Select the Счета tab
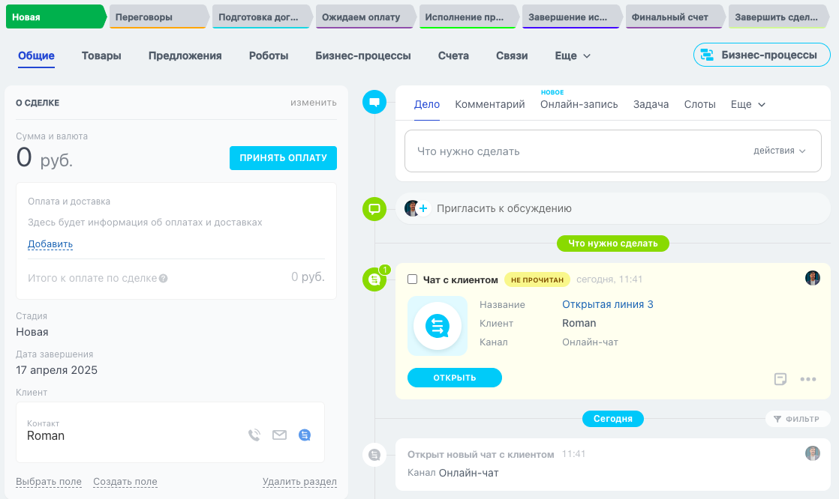The width and height of the screenshot is (839, 499). (453, 55)
